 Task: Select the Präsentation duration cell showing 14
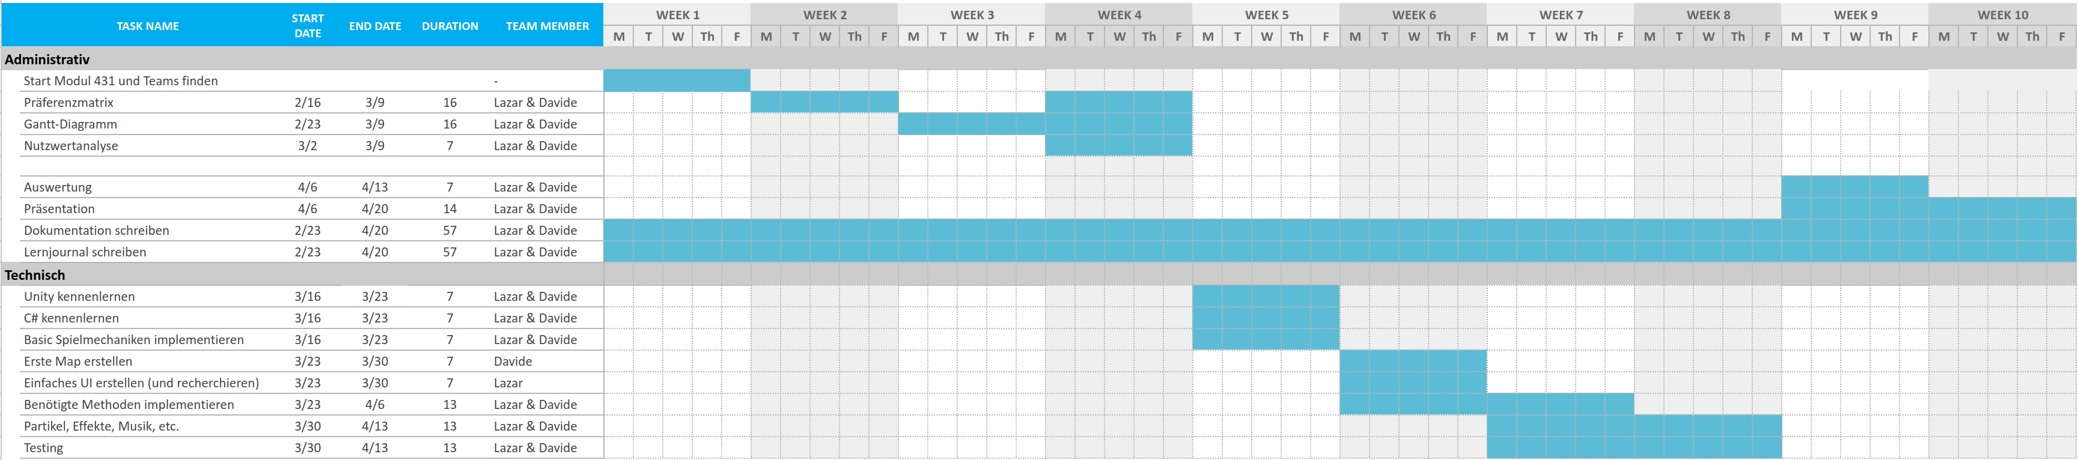tap(449, 208)
